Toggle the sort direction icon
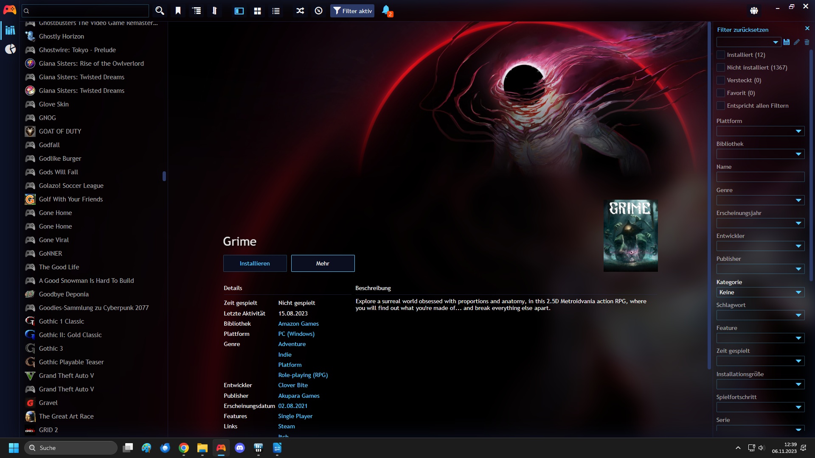 (x=214, y=11)
